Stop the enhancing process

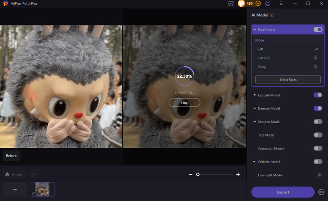pos(184,102)
